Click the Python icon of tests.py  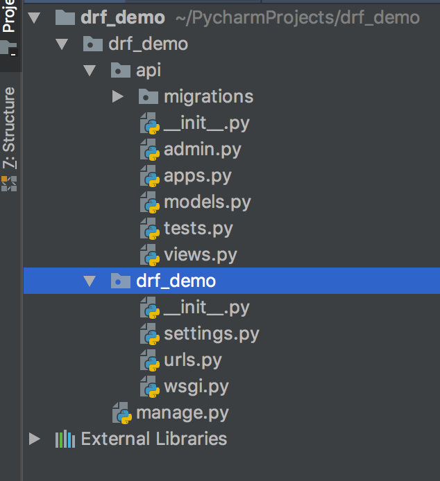(150, 229)
